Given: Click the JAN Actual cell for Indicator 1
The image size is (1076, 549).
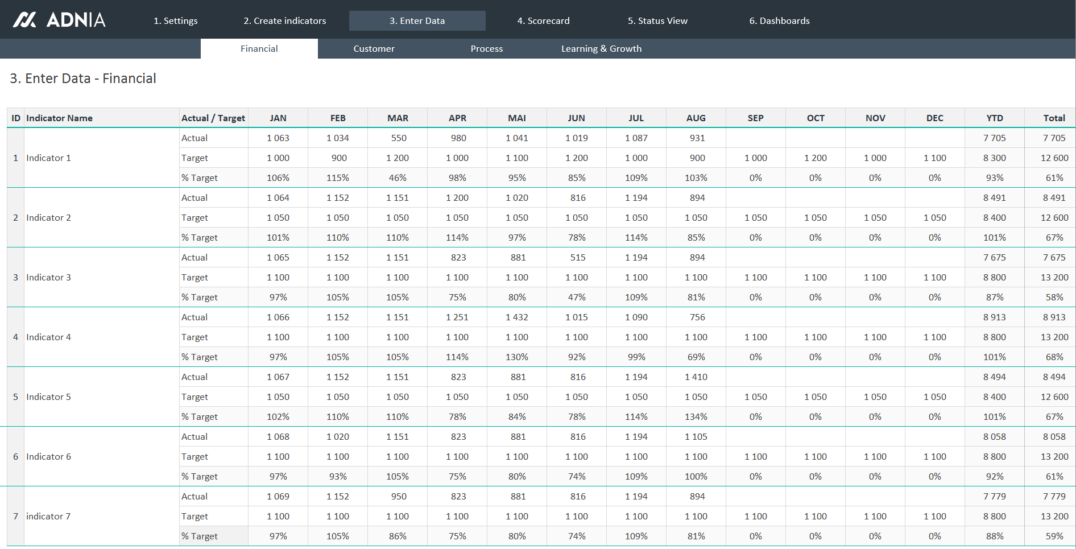Looking at the screenshot, I should click(278, 138).
